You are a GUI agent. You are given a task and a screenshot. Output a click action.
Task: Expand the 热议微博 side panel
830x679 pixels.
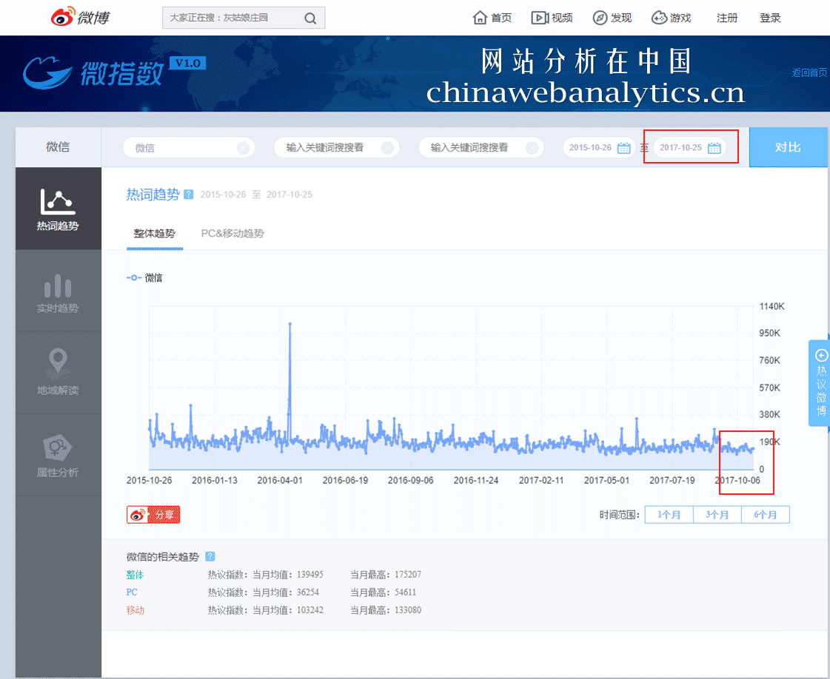pyautogui.click(x=820, y=383)
